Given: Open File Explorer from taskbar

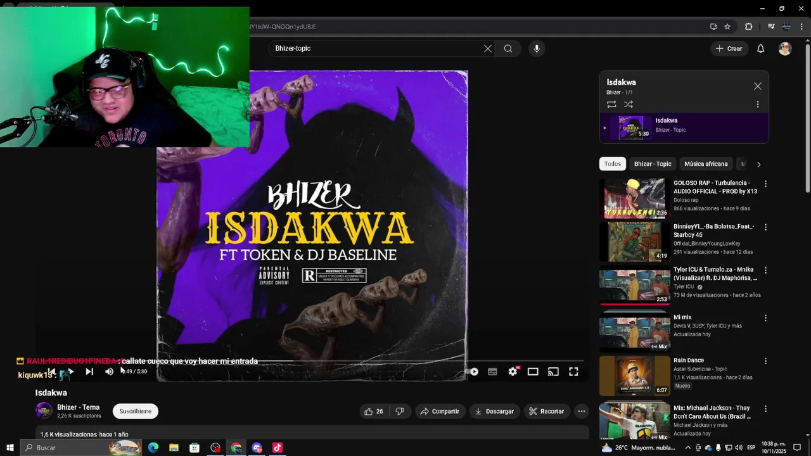Looking at the screenshot, I should (x=174, y=448).
